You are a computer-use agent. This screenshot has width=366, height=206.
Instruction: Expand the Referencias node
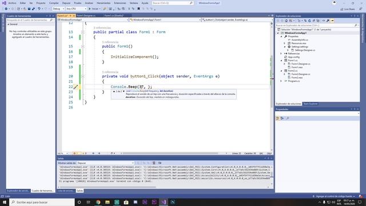coord(281,54)
